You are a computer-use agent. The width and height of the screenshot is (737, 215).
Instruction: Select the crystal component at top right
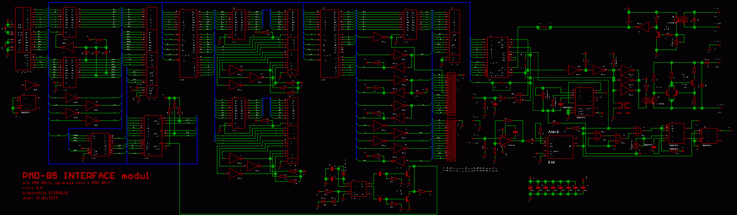pos(683,19)
